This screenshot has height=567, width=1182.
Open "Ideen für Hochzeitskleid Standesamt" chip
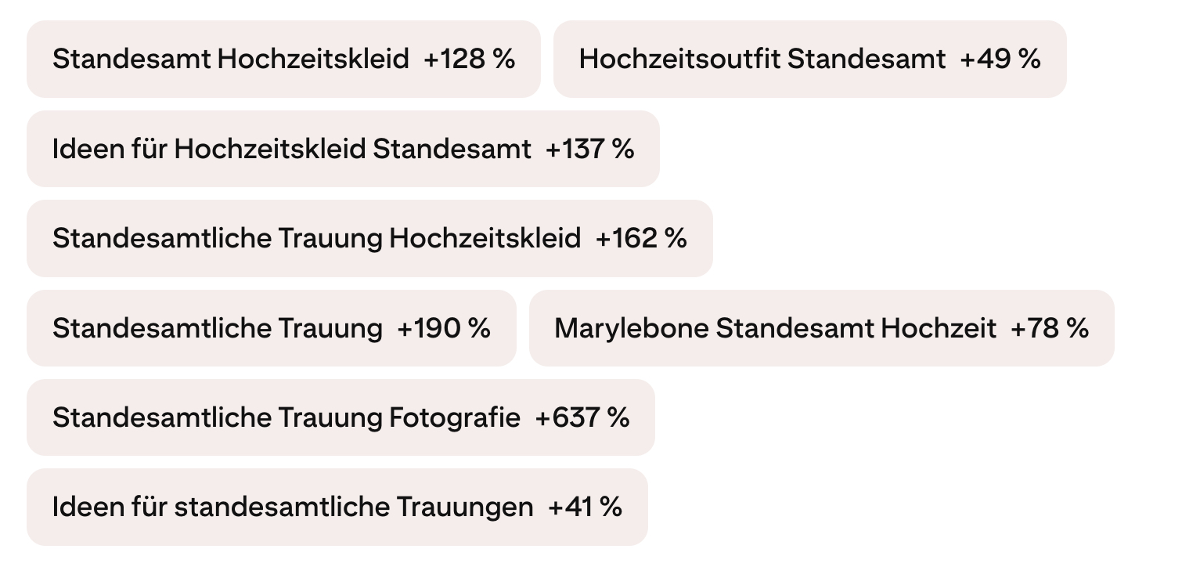tap(343, 149)
